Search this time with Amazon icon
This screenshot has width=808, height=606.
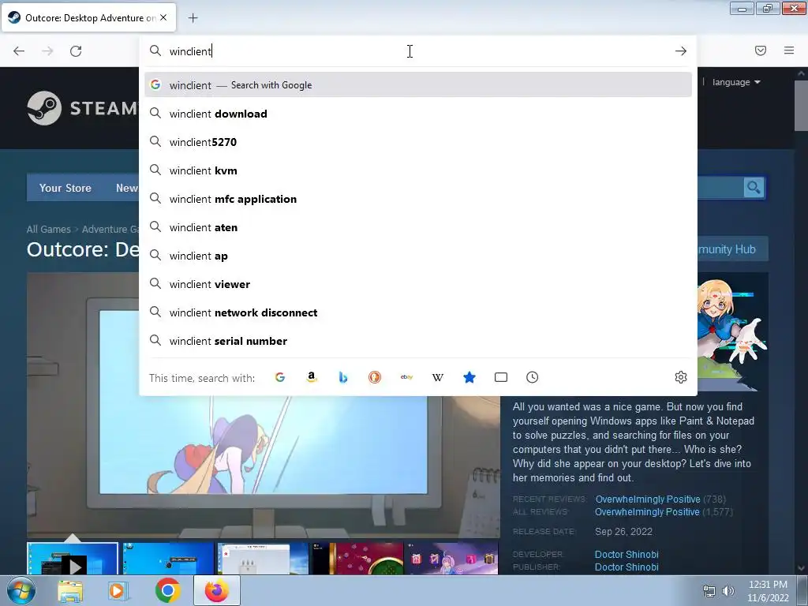(311, 377)
